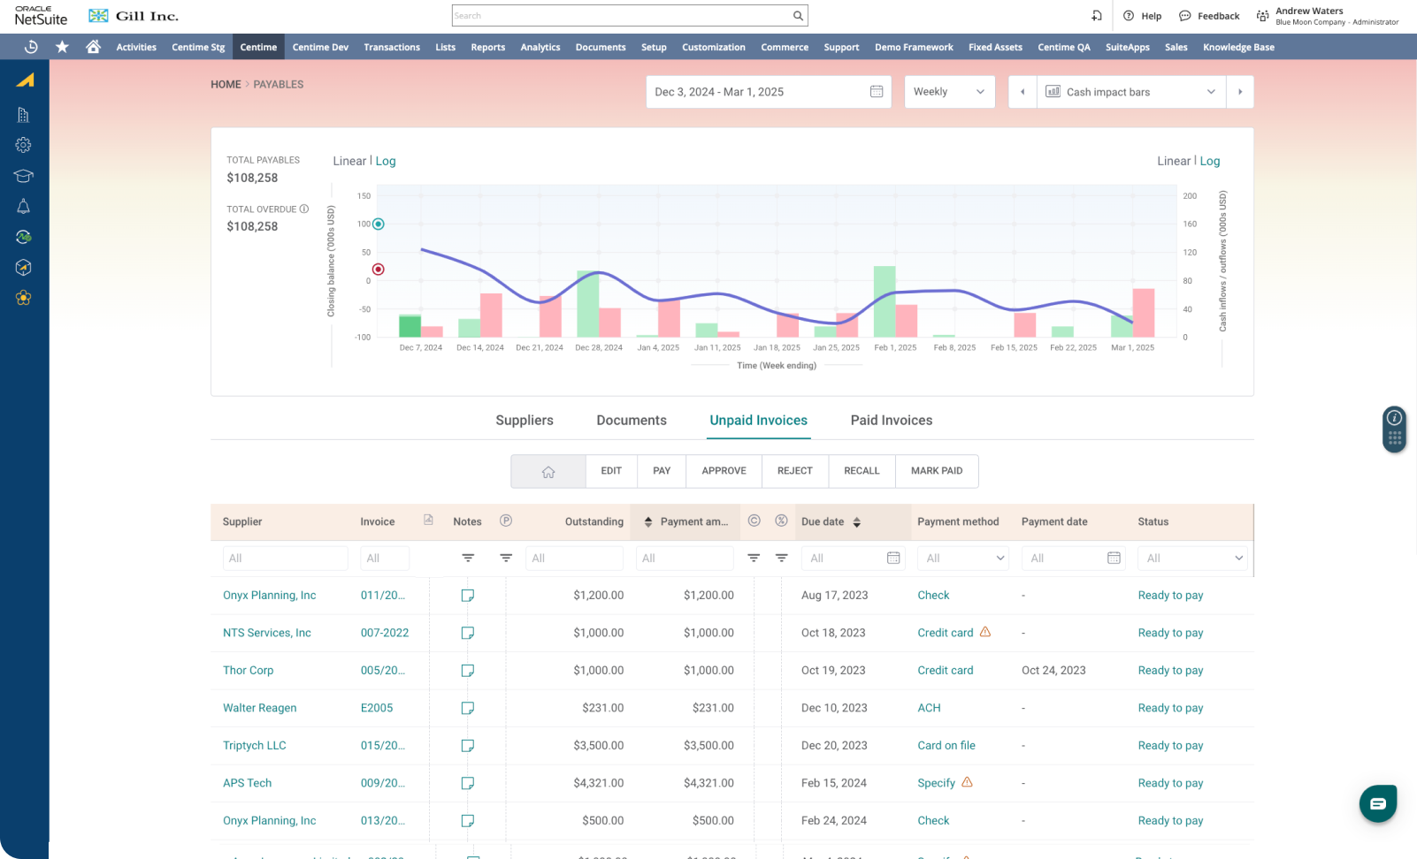1417x859 pixels.
Task: Click the global Search field
Action: [630, 16]
